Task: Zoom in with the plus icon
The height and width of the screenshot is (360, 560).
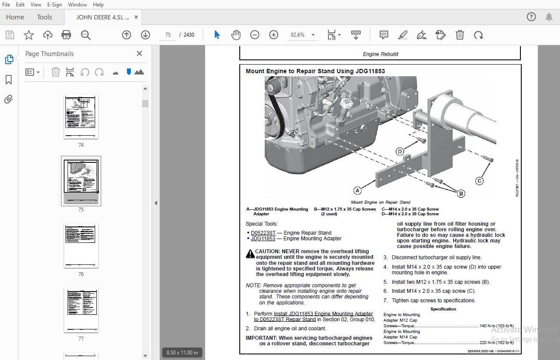Action: click(x=274, y=35)
